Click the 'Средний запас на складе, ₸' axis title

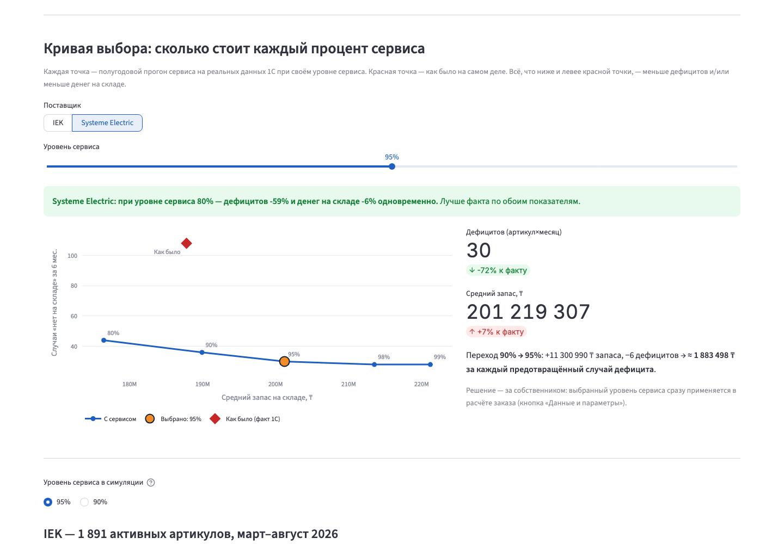[x=267, y=398]
